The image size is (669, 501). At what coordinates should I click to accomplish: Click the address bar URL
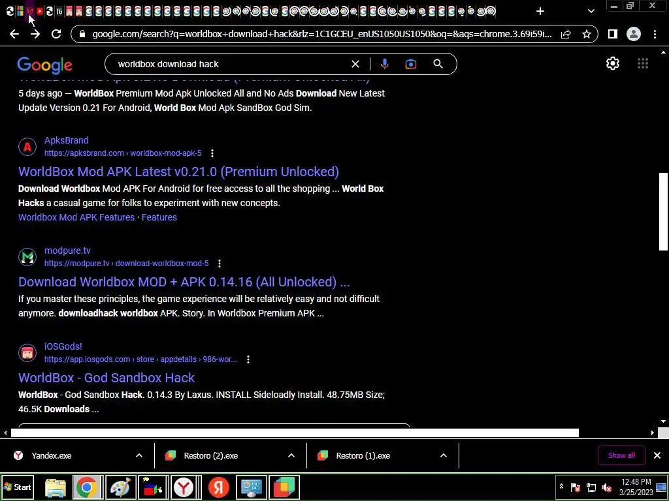click(x=322, y=34)
